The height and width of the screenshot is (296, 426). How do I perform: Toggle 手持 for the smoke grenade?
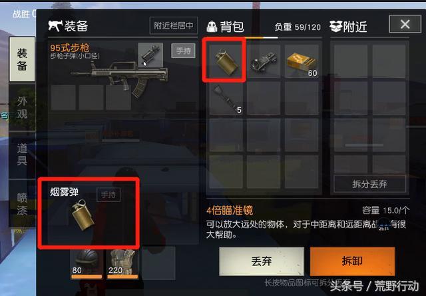pyautogui.click(x=108, y=195)
